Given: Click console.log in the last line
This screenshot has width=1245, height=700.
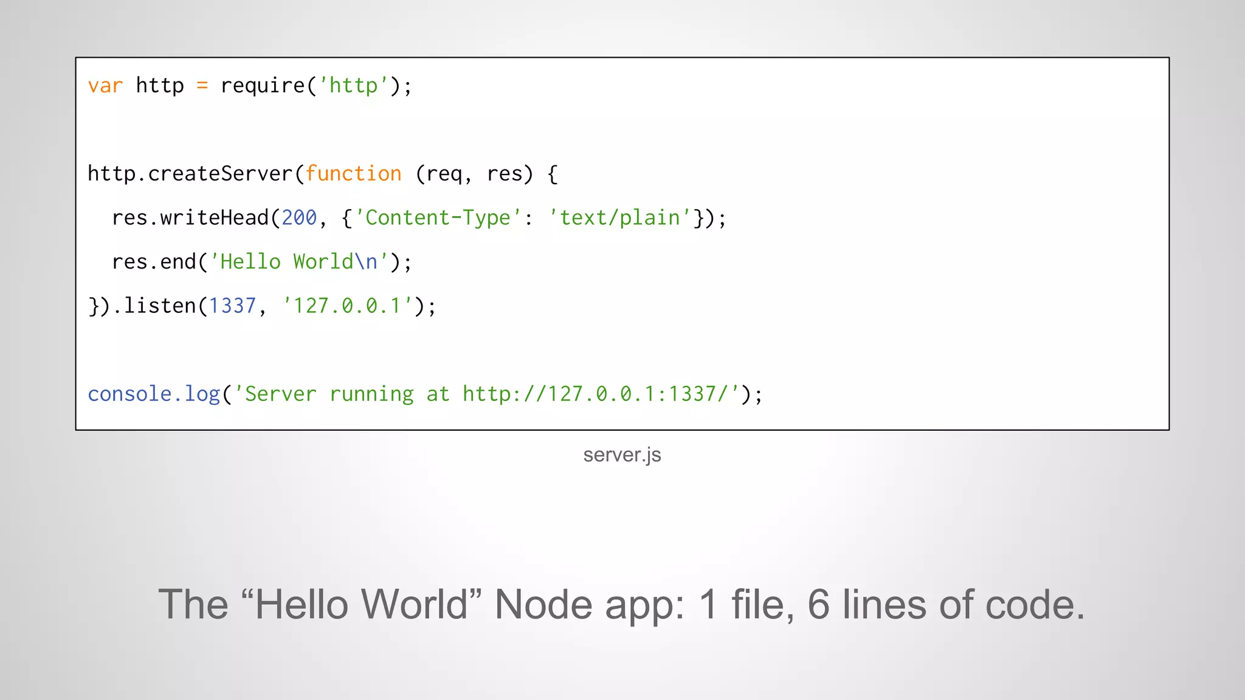Looking at the screenshot, I should point(154,394).
